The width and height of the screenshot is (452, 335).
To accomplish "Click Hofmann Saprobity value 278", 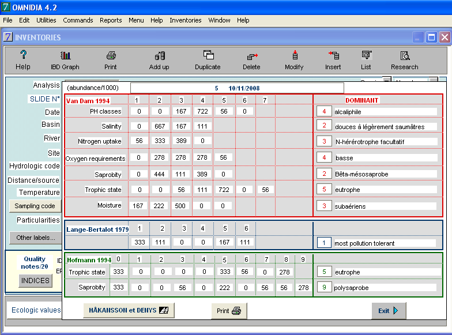I will pyautogui.click(x=303, y=287).
